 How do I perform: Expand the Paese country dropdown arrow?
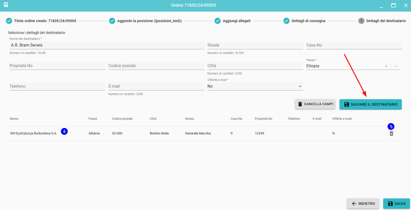396,66
